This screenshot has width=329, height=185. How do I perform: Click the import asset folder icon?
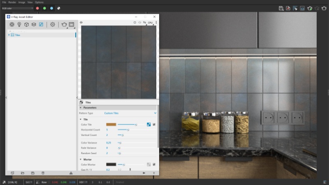coord(23,173)
